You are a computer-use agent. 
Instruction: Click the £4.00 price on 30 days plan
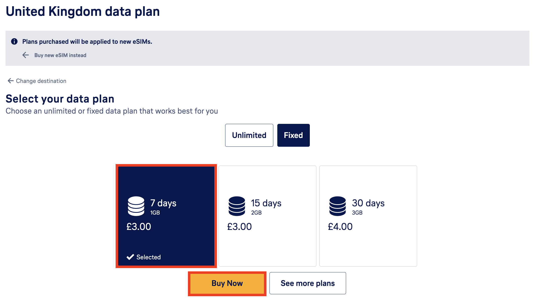click(x=340, y=227)
